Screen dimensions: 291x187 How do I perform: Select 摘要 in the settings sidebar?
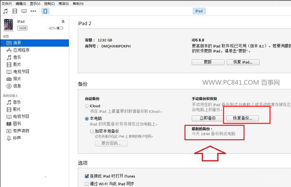pos(35,43)
